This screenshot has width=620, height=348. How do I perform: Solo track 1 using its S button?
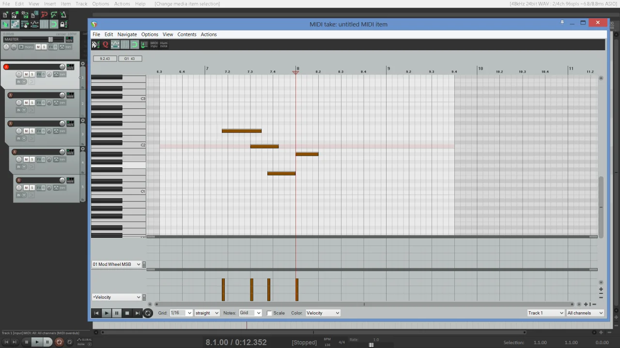pos(32,74)
